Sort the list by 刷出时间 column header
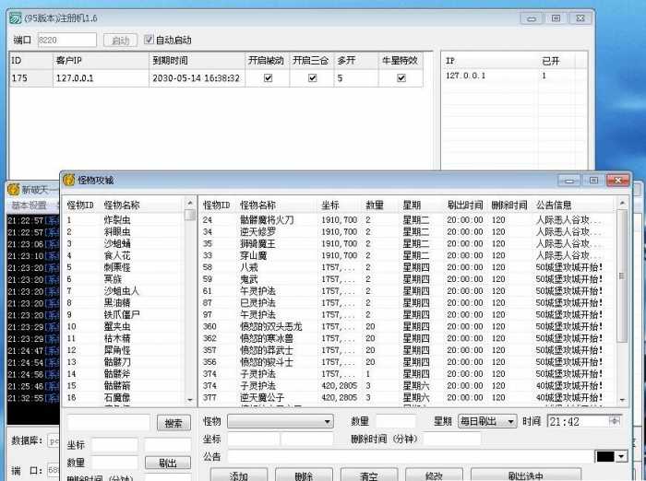Image resolution: width=646 pixels, height=481 pixels. coord(464,205)
